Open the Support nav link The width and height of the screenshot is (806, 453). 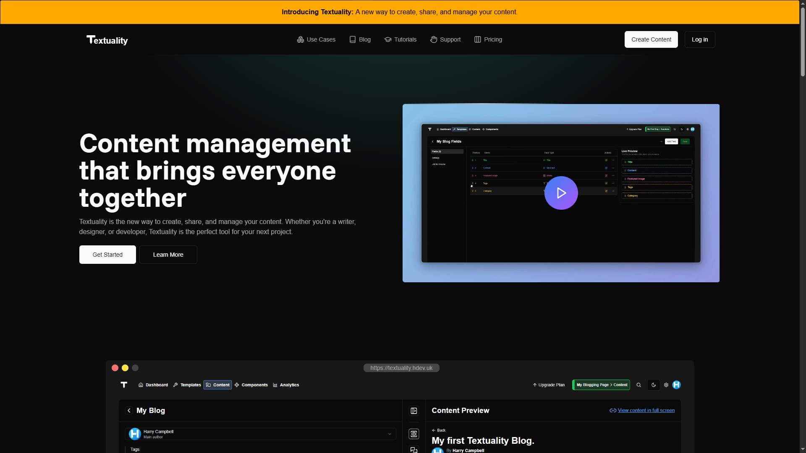coord(445,39)
